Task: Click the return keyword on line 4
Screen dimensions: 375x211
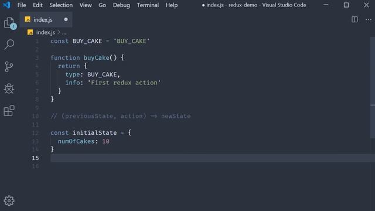Action: (69, 66)
